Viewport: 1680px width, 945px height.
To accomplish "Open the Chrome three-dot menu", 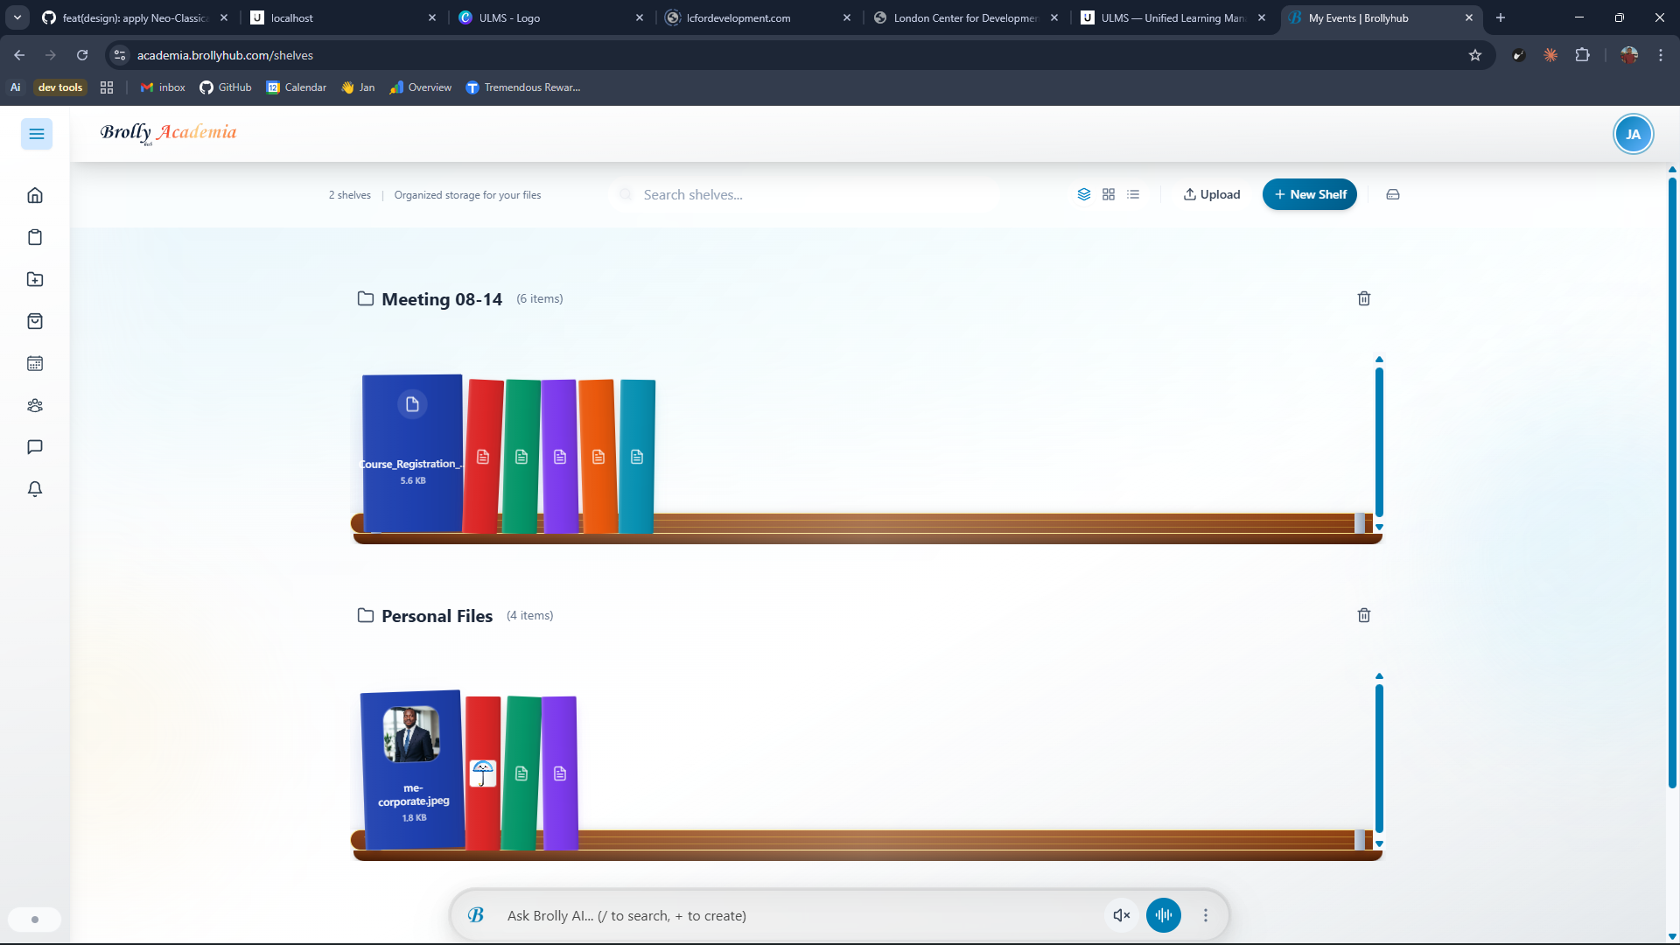I will point(1661,55).
